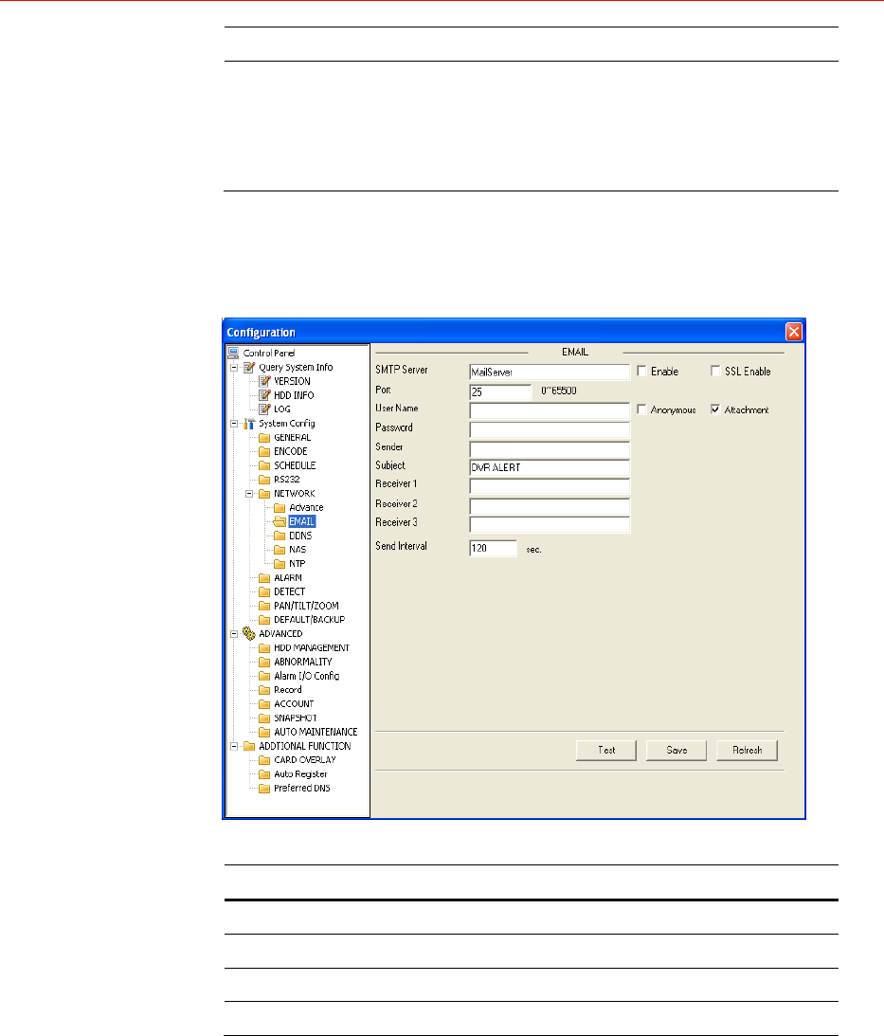
Task: Click the open EMAIL folder icon
Action: pyautogui.click(x=280, y=522)
